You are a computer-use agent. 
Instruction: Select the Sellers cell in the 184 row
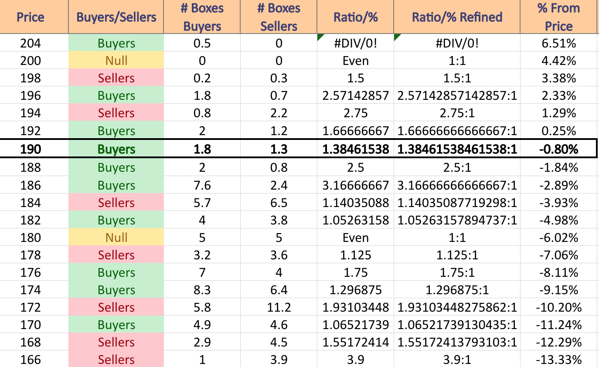click(116, 203)
